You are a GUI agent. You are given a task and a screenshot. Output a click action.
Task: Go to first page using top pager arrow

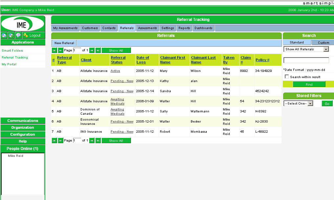pos(54,50)
